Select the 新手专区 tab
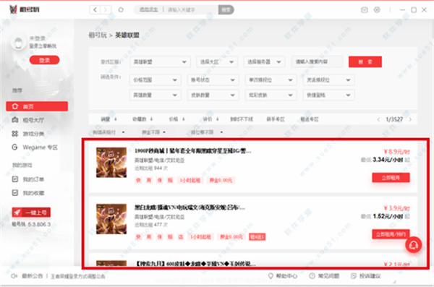Screen dimensions: 434x287 [276, 119]
